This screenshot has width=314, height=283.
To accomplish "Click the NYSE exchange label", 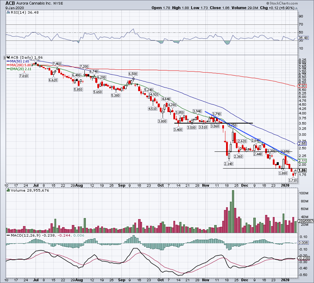I will (x=58, y=3).
